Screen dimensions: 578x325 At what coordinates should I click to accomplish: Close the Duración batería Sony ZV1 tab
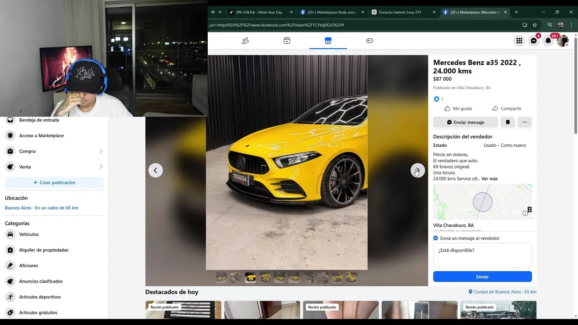pyautogui.click(x=434, y=12)
